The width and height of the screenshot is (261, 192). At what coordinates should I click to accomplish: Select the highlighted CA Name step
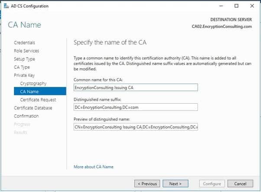pos(29,91)
